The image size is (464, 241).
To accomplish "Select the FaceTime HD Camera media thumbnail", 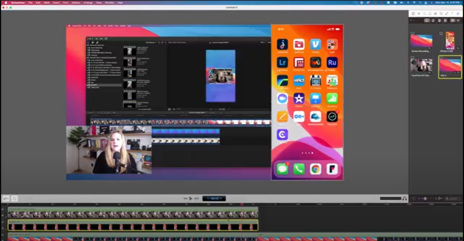I will [421, 65].
